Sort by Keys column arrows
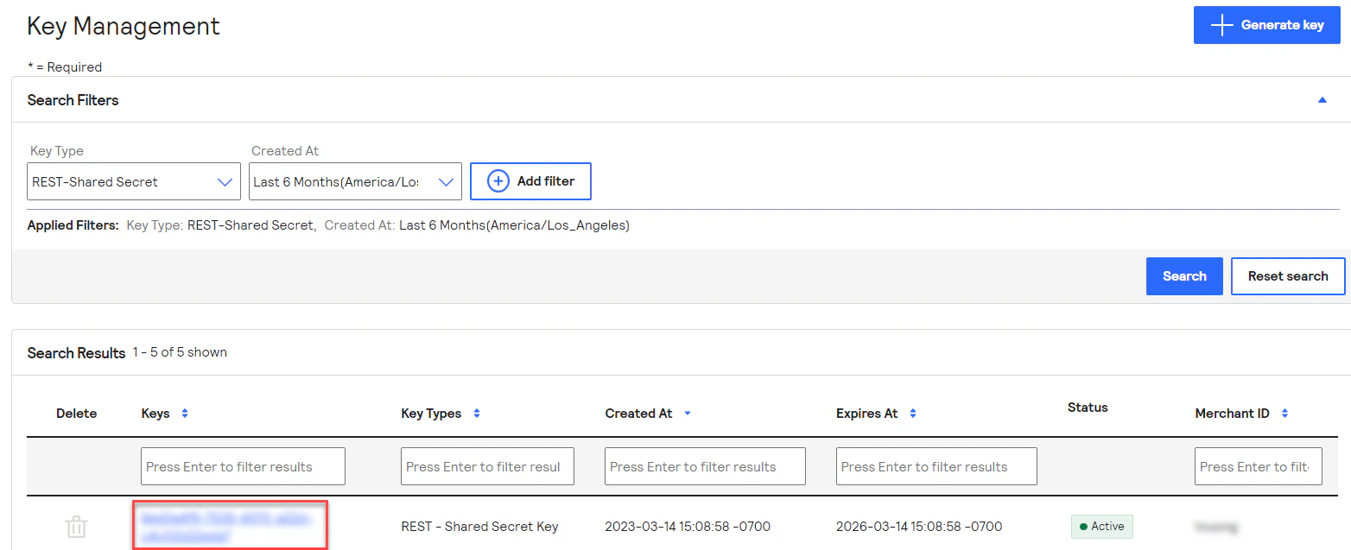 (x=185, y=414)
